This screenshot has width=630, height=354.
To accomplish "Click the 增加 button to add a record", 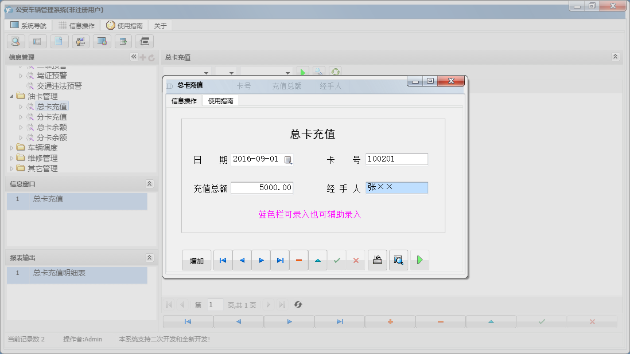I will (x=196, y=259).
